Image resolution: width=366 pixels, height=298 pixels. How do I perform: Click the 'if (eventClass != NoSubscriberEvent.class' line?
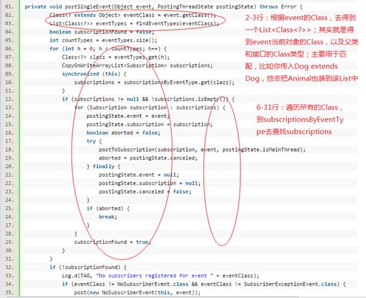203,284
